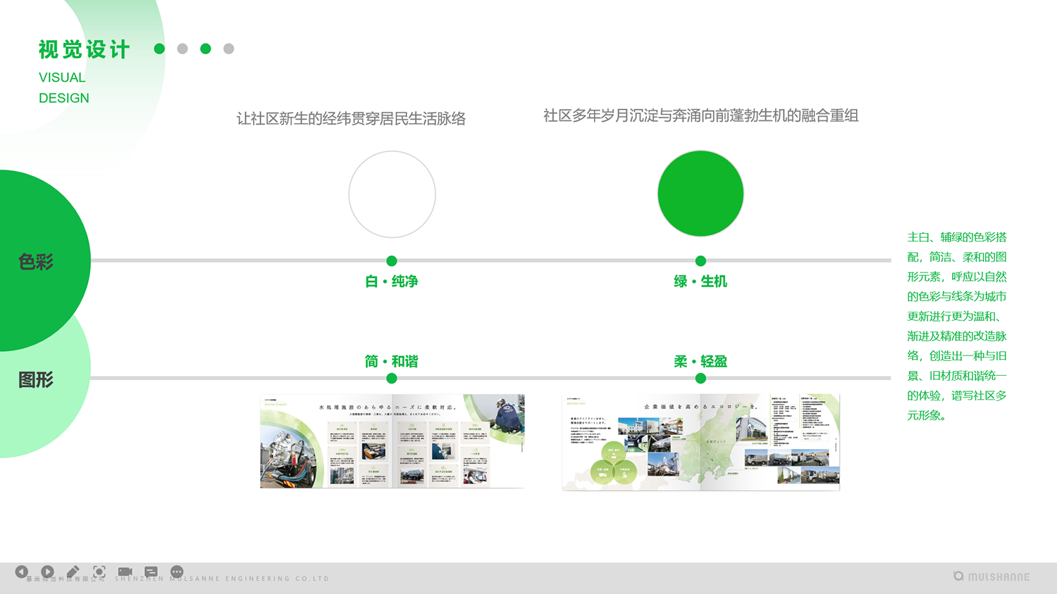The image size is (1057, 594).
Task: Click the first gray progress dot beside title
Action: (x=183, y=49)
